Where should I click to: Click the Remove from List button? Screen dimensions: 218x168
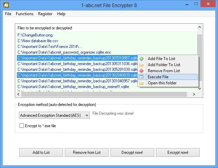(87, 152)
